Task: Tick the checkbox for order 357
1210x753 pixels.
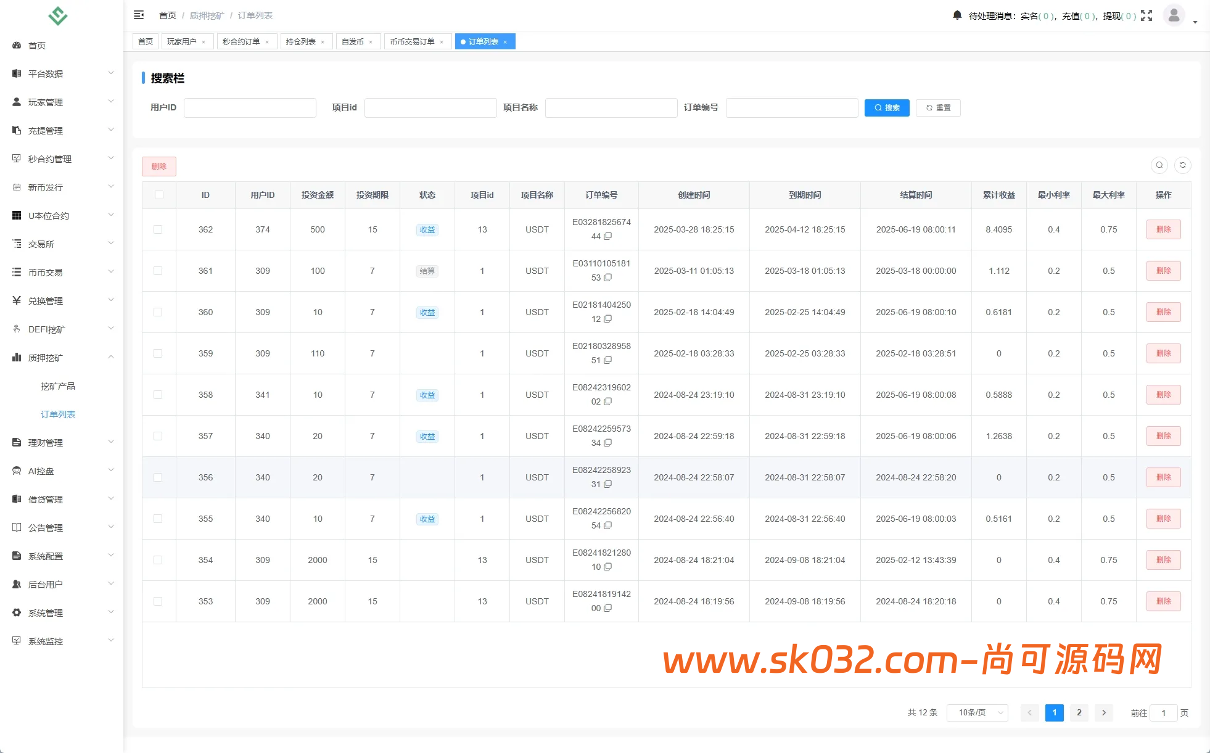Action: [x=158, y=436]
